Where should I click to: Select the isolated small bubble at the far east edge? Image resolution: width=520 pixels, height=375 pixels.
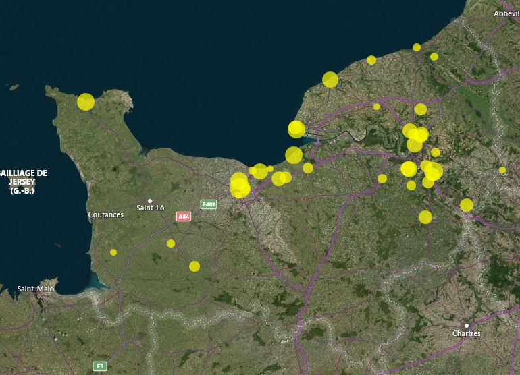pos(502,170)
